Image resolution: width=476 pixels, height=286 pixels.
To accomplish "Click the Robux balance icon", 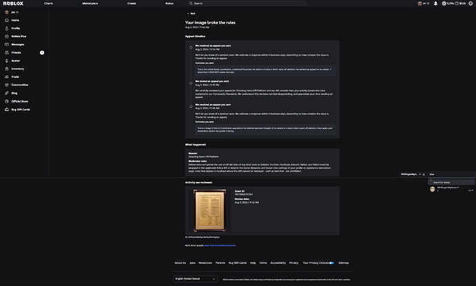I will (x=444, y=3).
